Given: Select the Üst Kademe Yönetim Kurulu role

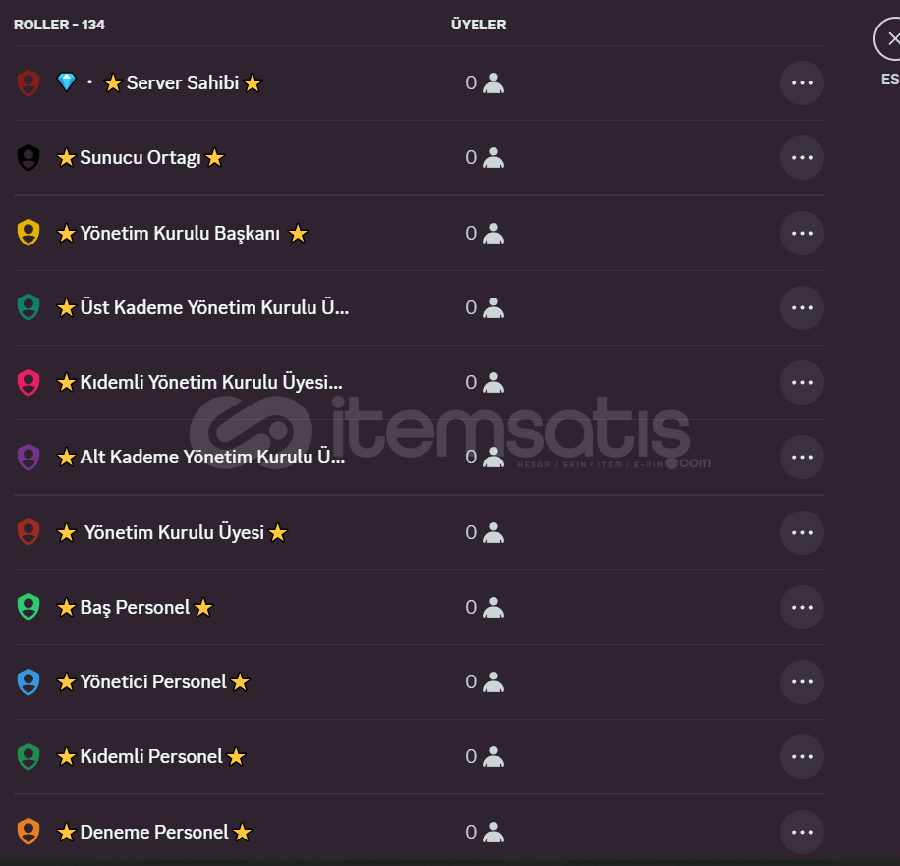Looking at the screenshot, I should (419, 308).
